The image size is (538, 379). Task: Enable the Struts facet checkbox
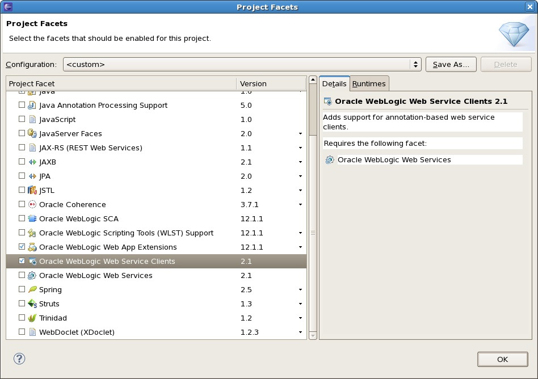(x=22, y=303)
